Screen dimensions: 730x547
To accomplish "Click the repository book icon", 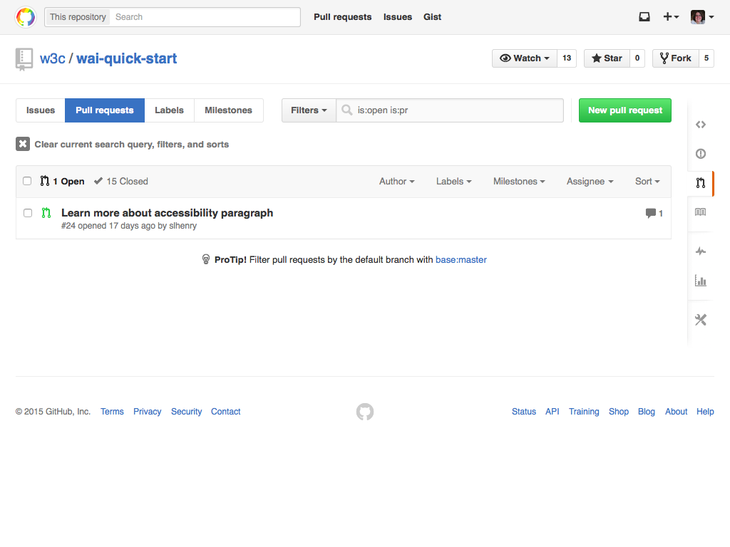I will pos(24,59).
